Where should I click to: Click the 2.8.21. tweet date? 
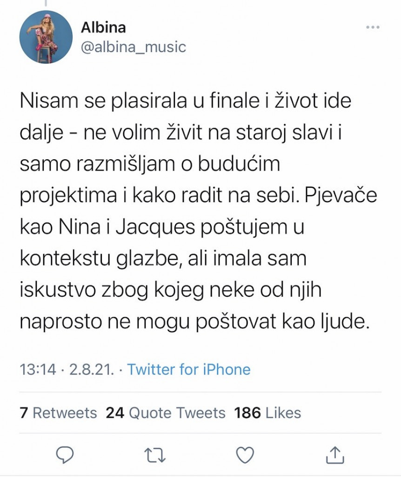coord(93,369)
